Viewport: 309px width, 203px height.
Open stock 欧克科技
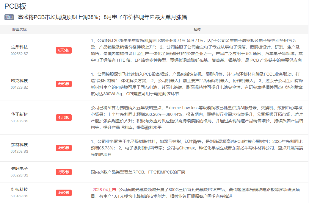pyautogui.click(x=19, y=81)
